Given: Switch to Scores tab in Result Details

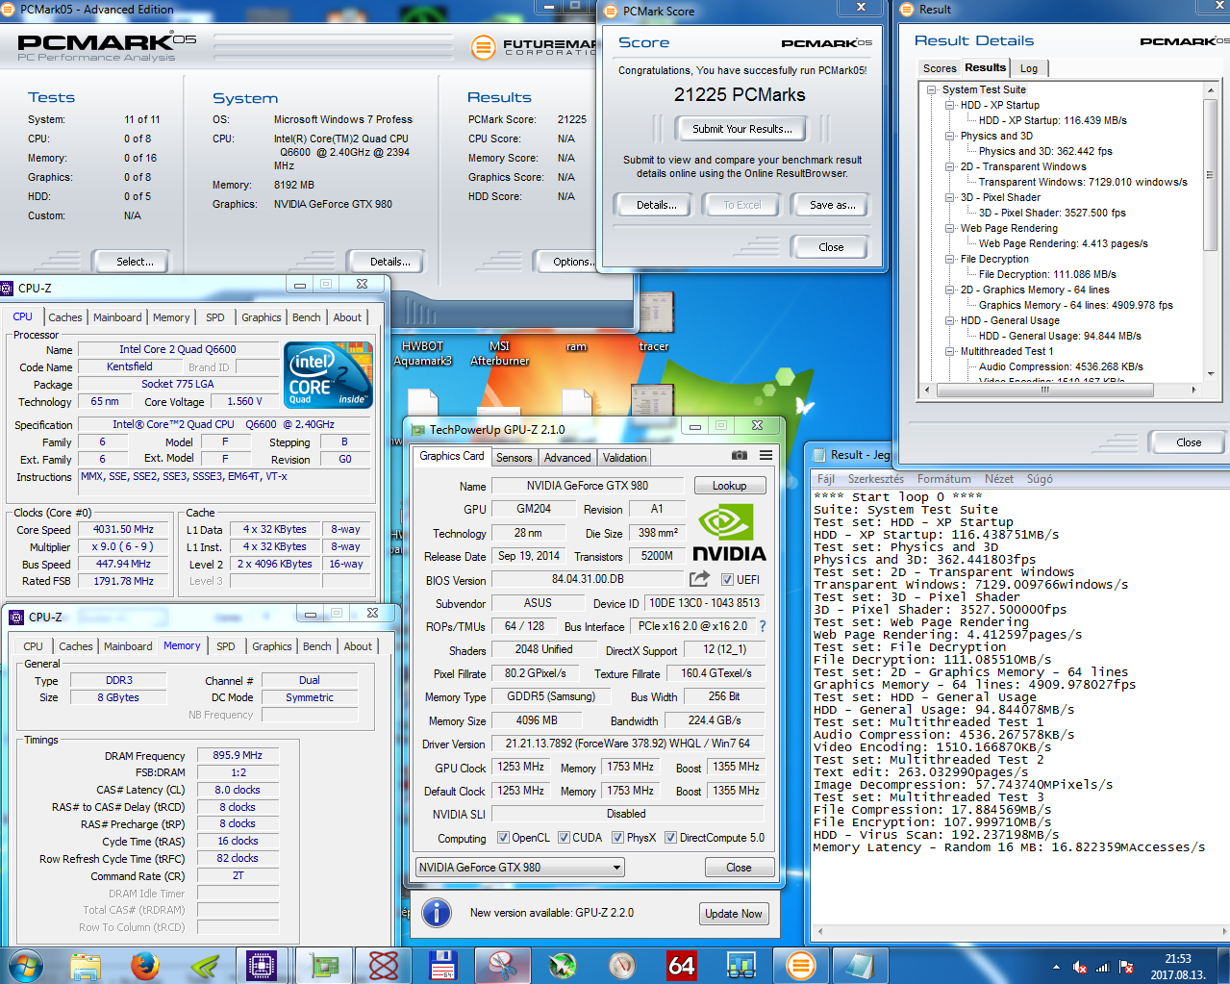Looking at the screenshot, I should tap(940, 68).
